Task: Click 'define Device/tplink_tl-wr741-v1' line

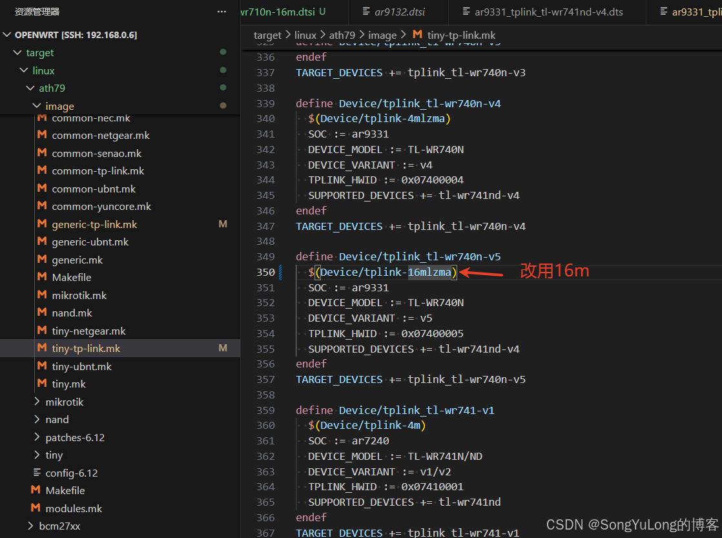Action: pyautogui.click(x=395, y=410)
